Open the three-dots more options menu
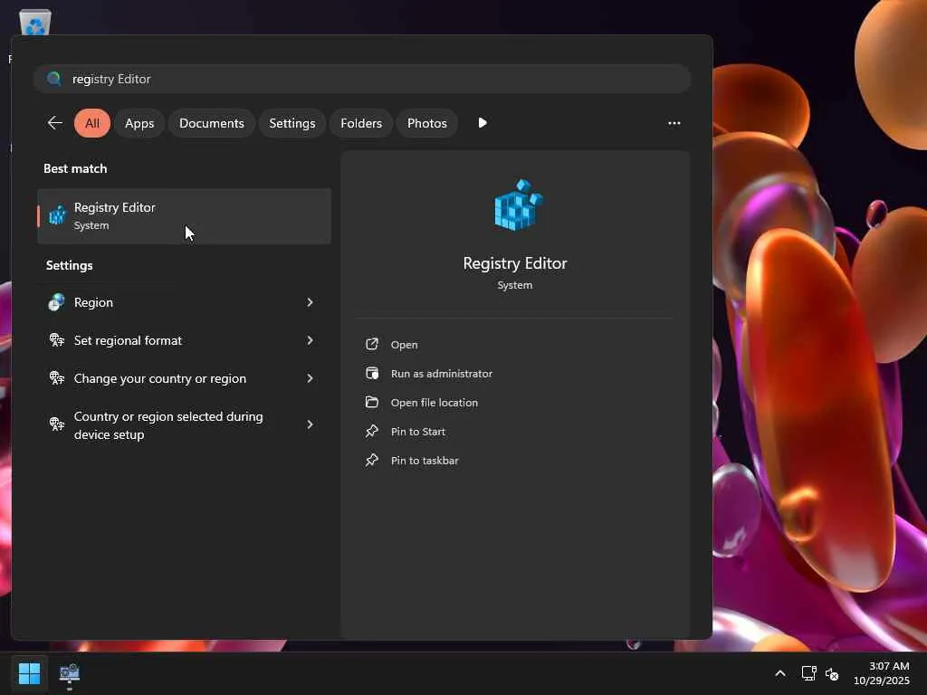Image resolution: width=927 pixels, height=695 pixels. tap(674, 123)
